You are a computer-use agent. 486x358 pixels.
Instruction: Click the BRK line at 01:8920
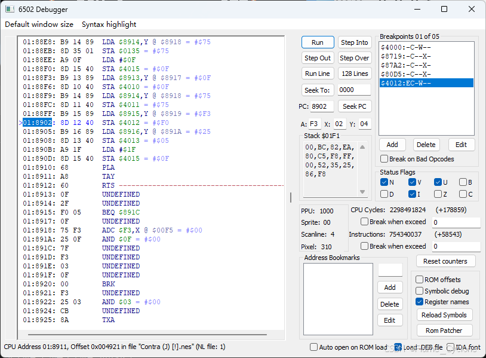click(x=69, y=284)
